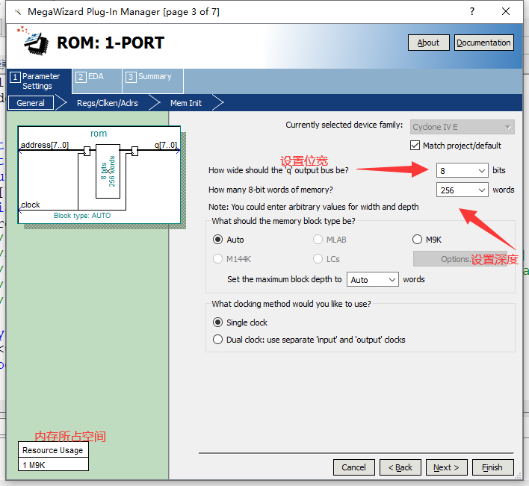The height and width of the screenshot is (486, 529).
Task: Click the help question mark button
Action: click(x=472, y=11)
